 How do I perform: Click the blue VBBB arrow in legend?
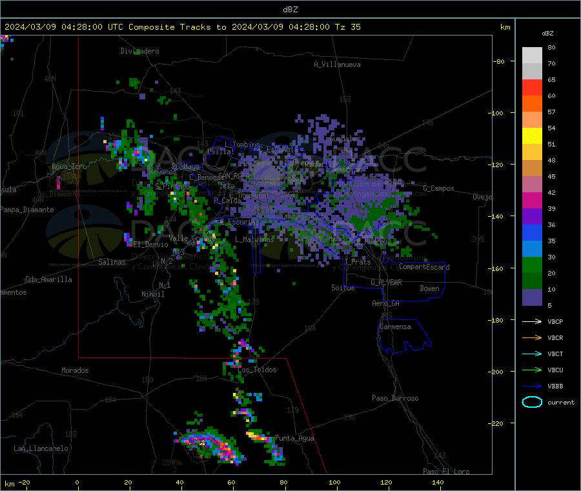(532, 386)
